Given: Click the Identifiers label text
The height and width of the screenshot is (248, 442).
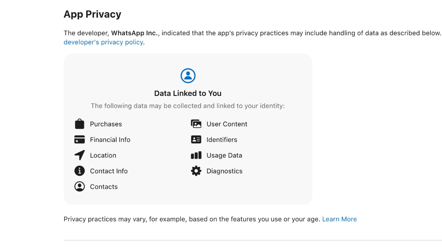Looking at the screenshot, I should (222, 140).
